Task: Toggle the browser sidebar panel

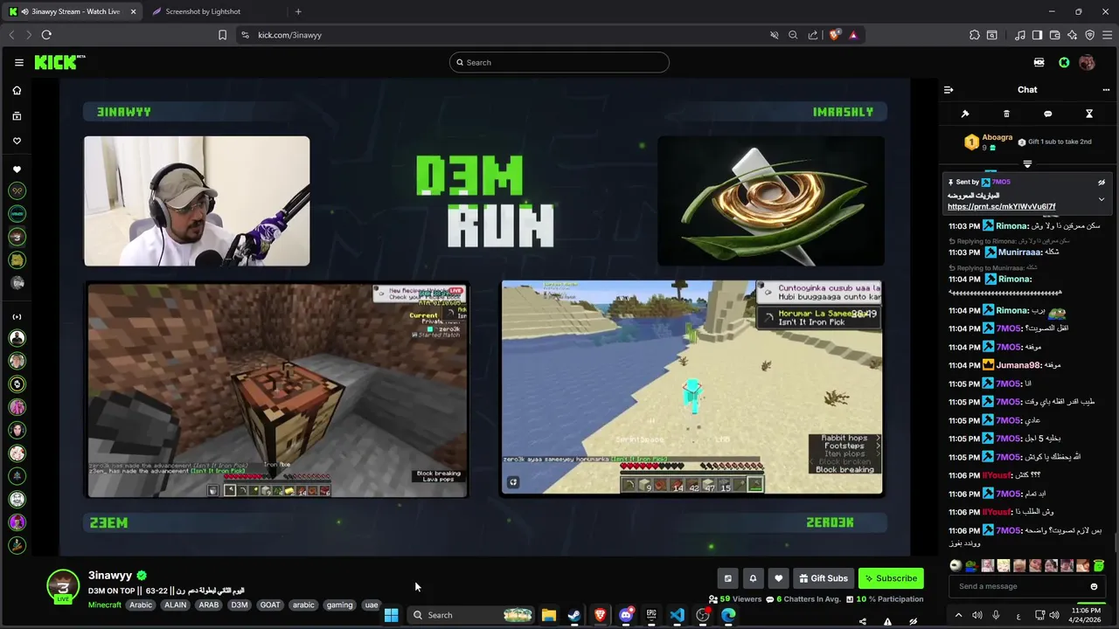Action: point(1037,35)
